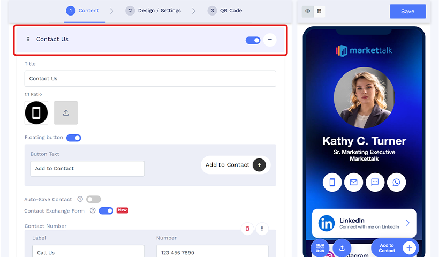Image resolution: width=439 pixels, height=257 pixels.
Task: Click the WhatsApp icon in preview
Action: [x=396, y=182]
